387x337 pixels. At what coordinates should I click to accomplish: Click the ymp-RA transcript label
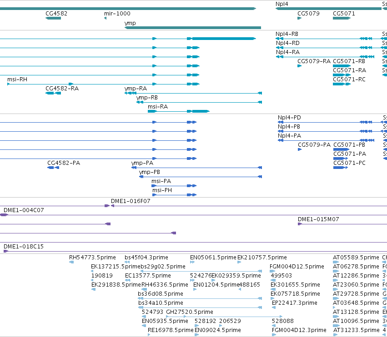tap(136, 88)
